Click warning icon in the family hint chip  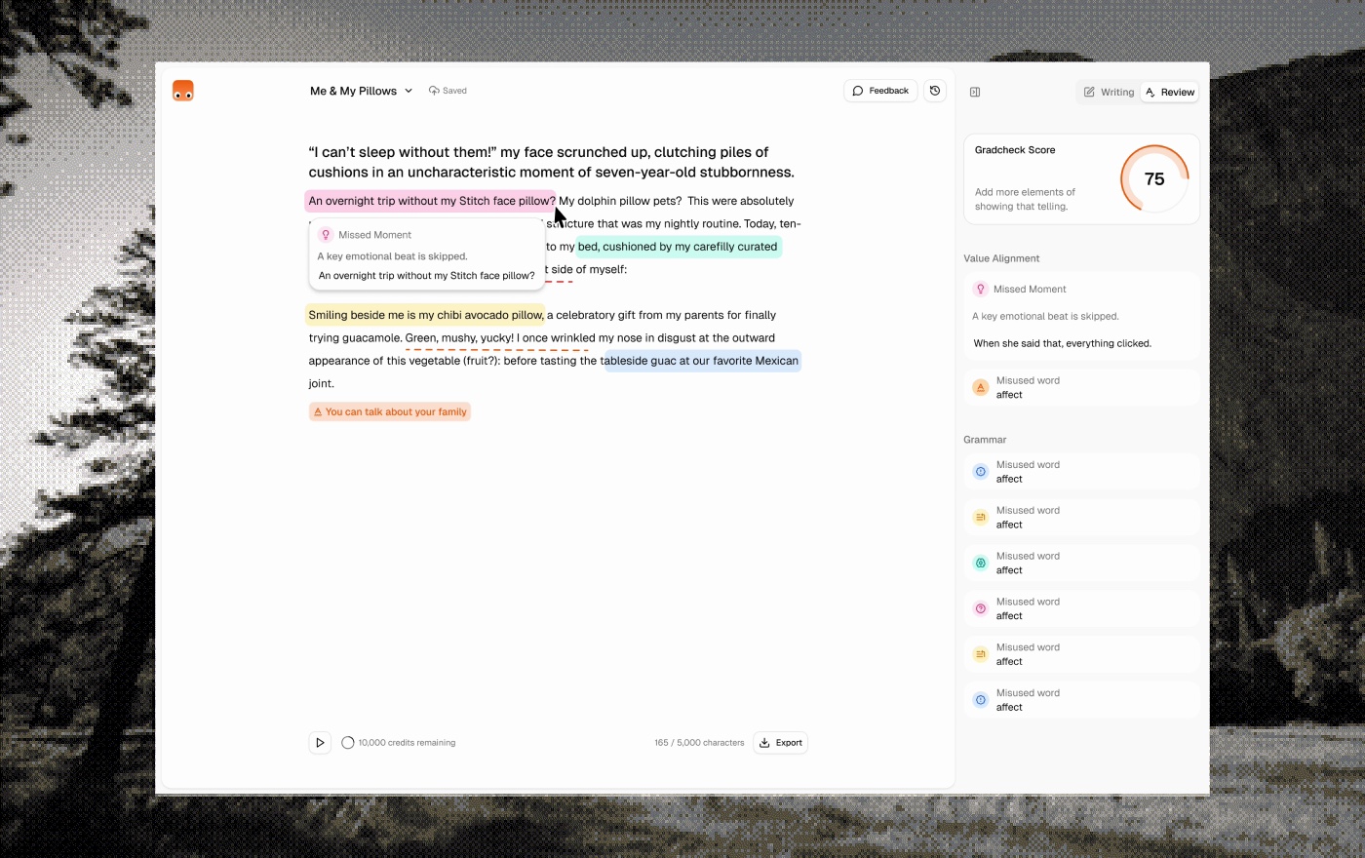318,412
